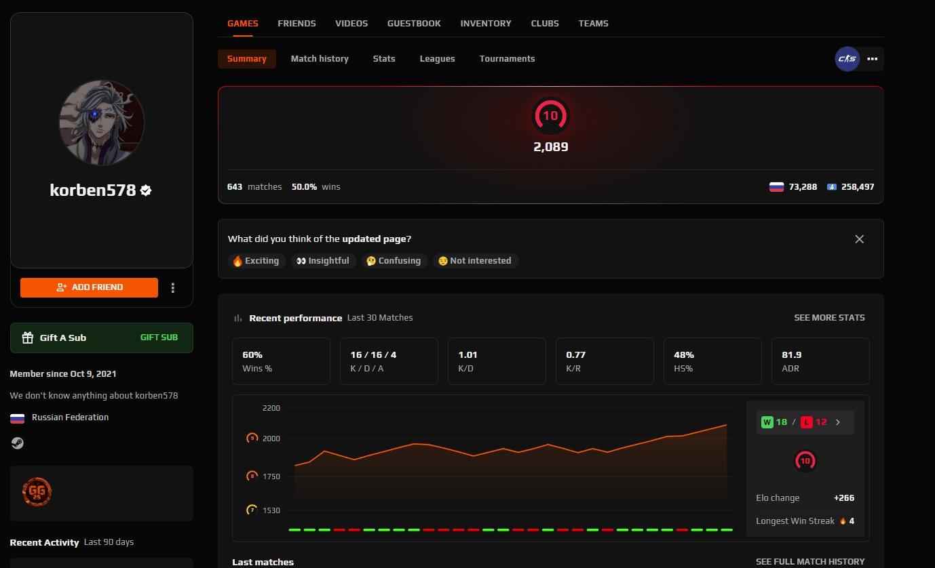935x568 pixels.
Task: Click the level 10 circular progress ring
Action: coord(550,115)
